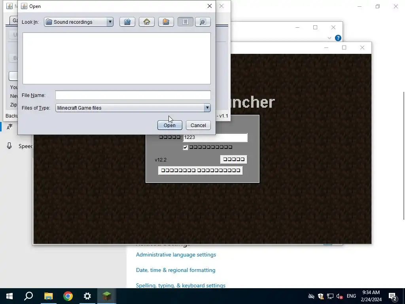This screenshot has width=405, height=304.
Task: Open Google Chrome from taskbar
Action: coord(68,296)
